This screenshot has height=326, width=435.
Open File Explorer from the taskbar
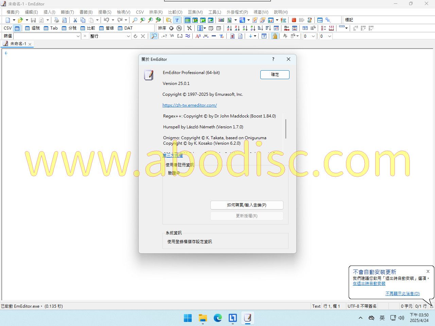pos(203,318)
